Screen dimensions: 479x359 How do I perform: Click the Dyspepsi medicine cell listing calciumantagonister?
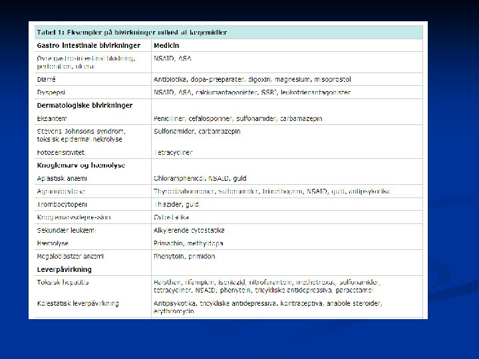tap(252, 92)
